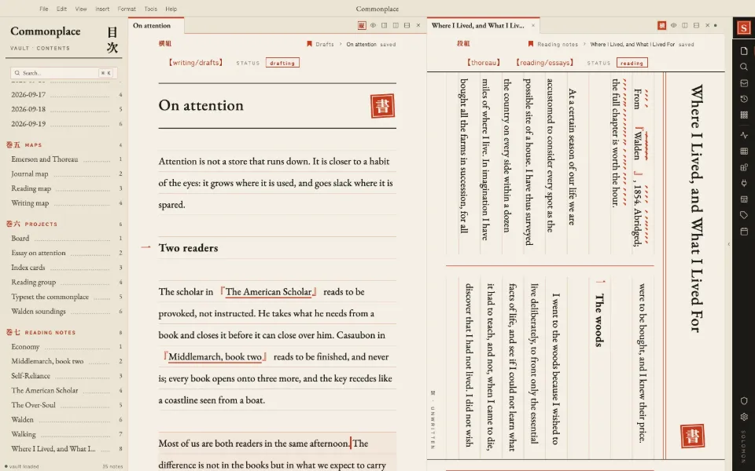The height and width of the screenshot is (471, 755).
Task: Toggle preview eye in On attention pane
Action: [x=373, y=25]
